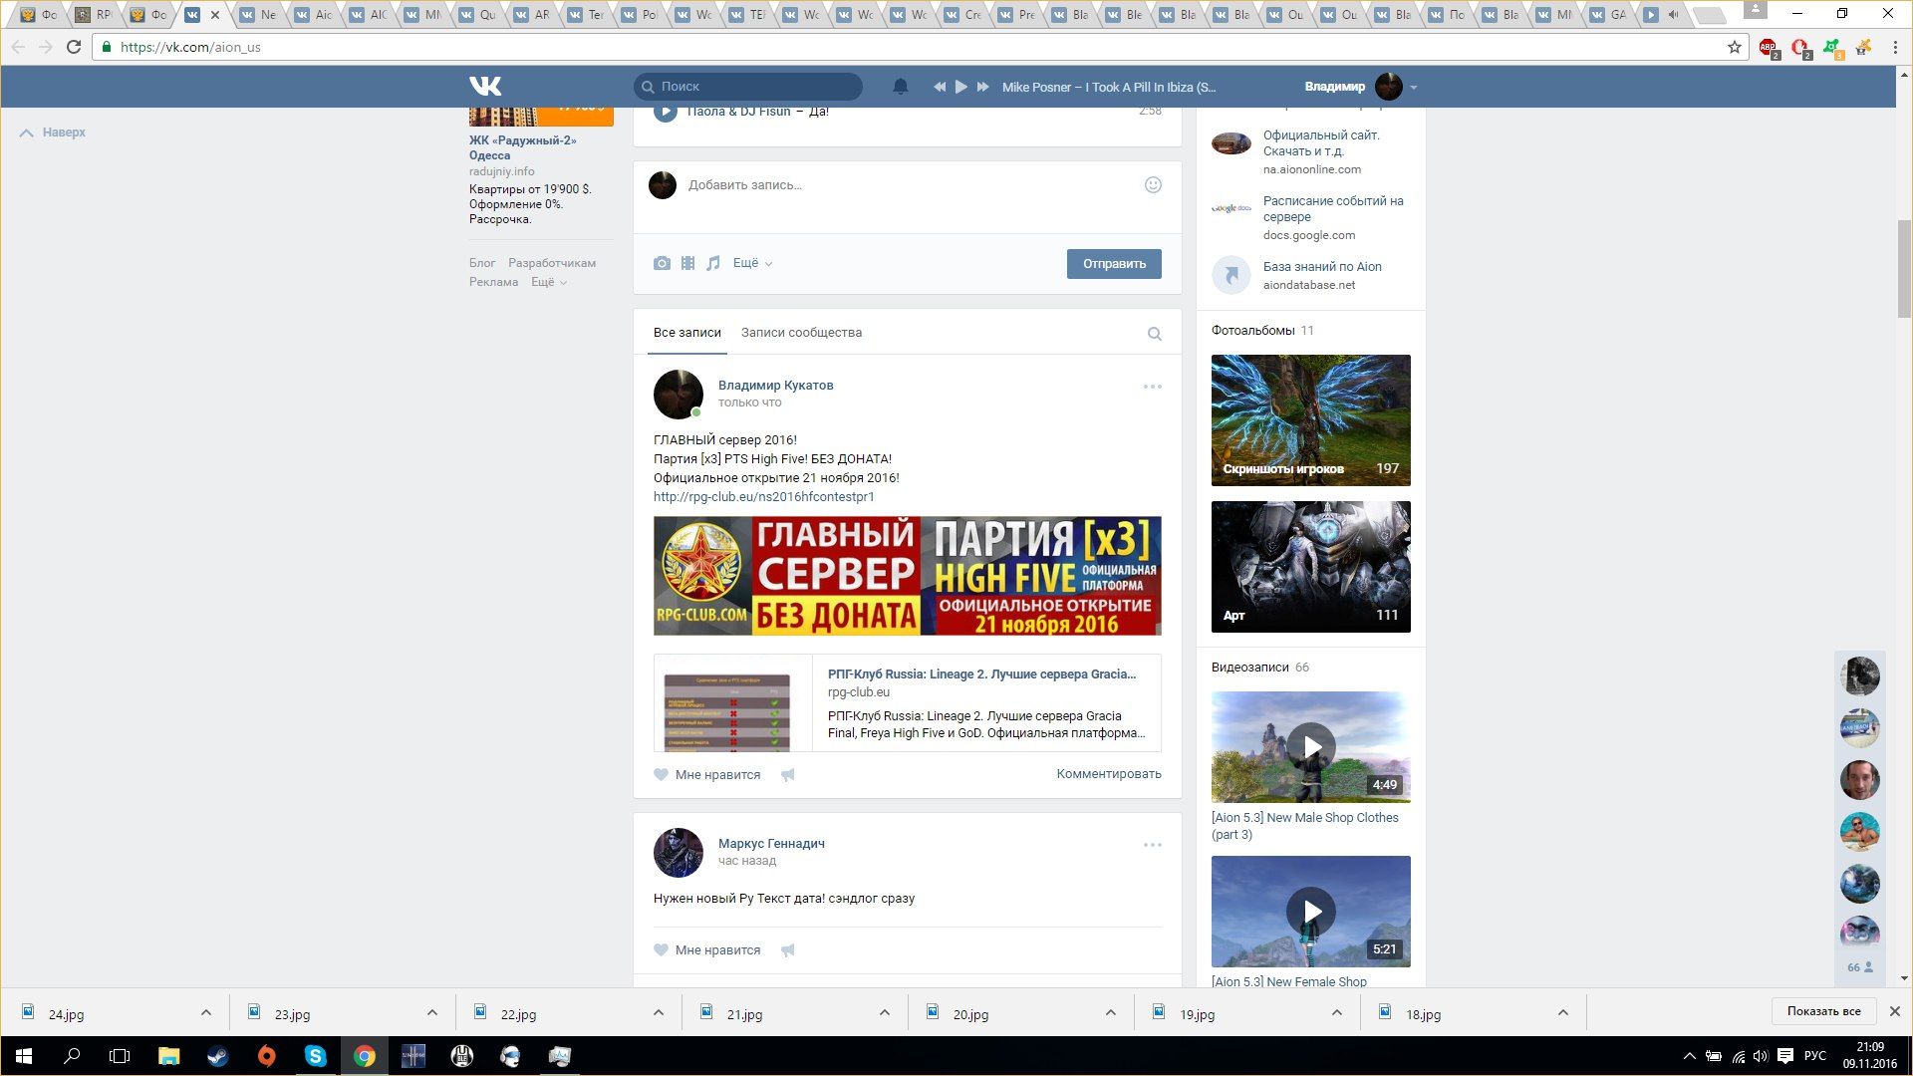This screenshot has width=1913, height=1076.
Task: Play the header audio player track
Action: 960,87
